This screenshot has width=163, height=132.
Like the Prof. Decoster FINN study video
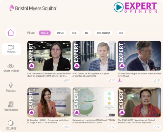[x=65, y=81]
